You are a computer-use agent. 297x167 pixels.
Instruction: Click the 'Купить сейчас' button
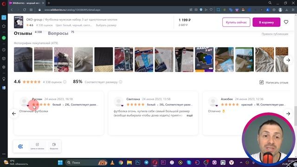(x=236, y=22)
